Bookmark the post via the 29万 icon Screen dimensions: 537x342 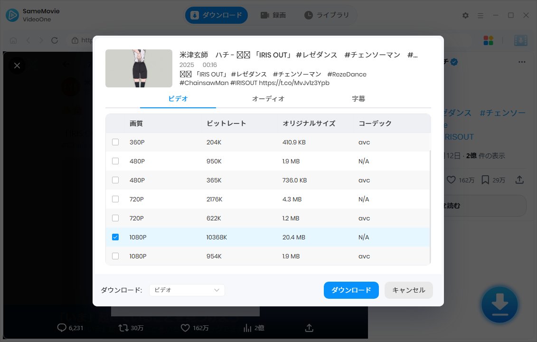485,180
